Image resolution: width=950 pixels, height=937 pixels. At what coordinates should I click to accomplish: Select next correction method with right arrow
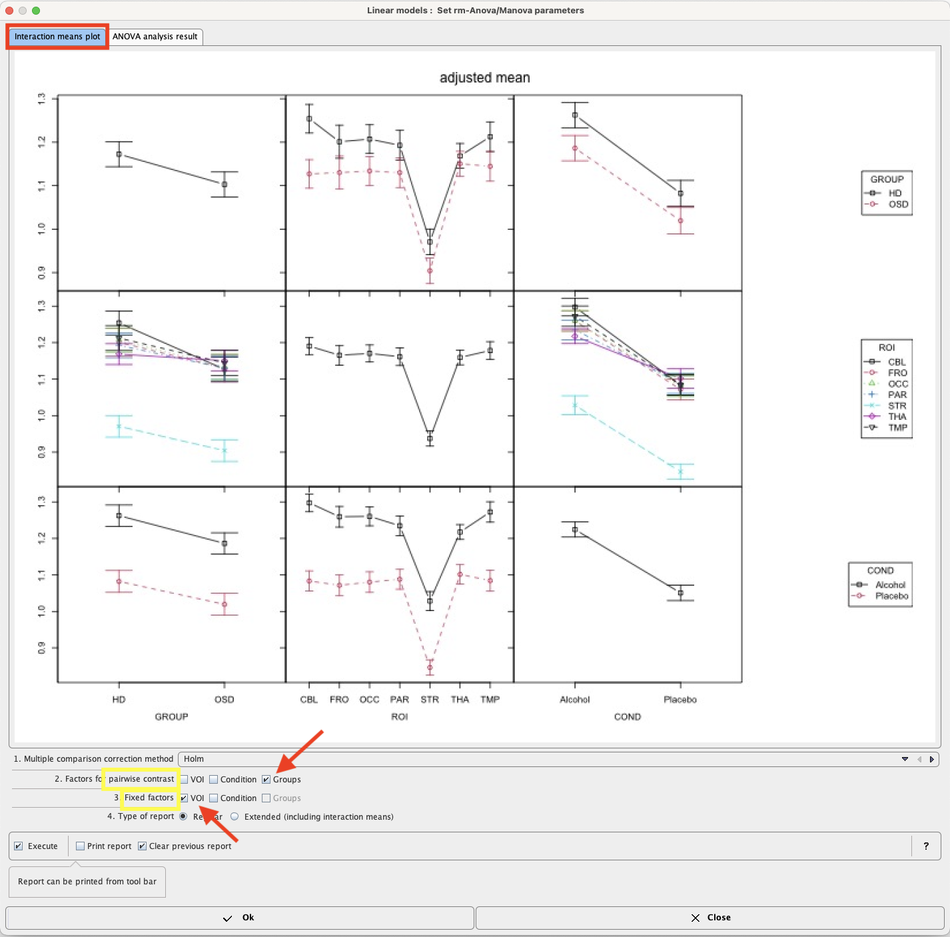[x=931, y=759]
